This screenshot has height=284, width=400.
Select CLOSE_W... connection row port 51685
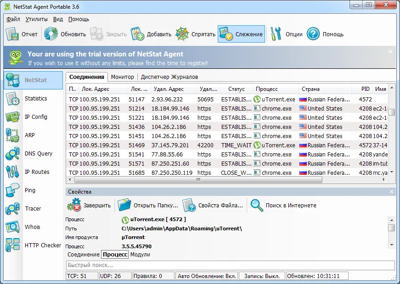tap(227, 173)
